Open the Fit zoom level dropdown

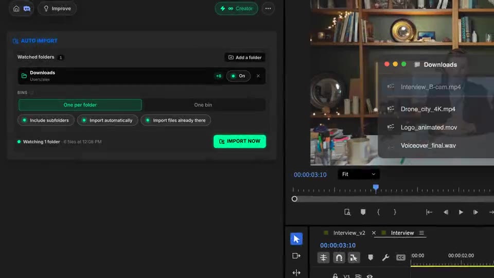(x=359, y=175)
